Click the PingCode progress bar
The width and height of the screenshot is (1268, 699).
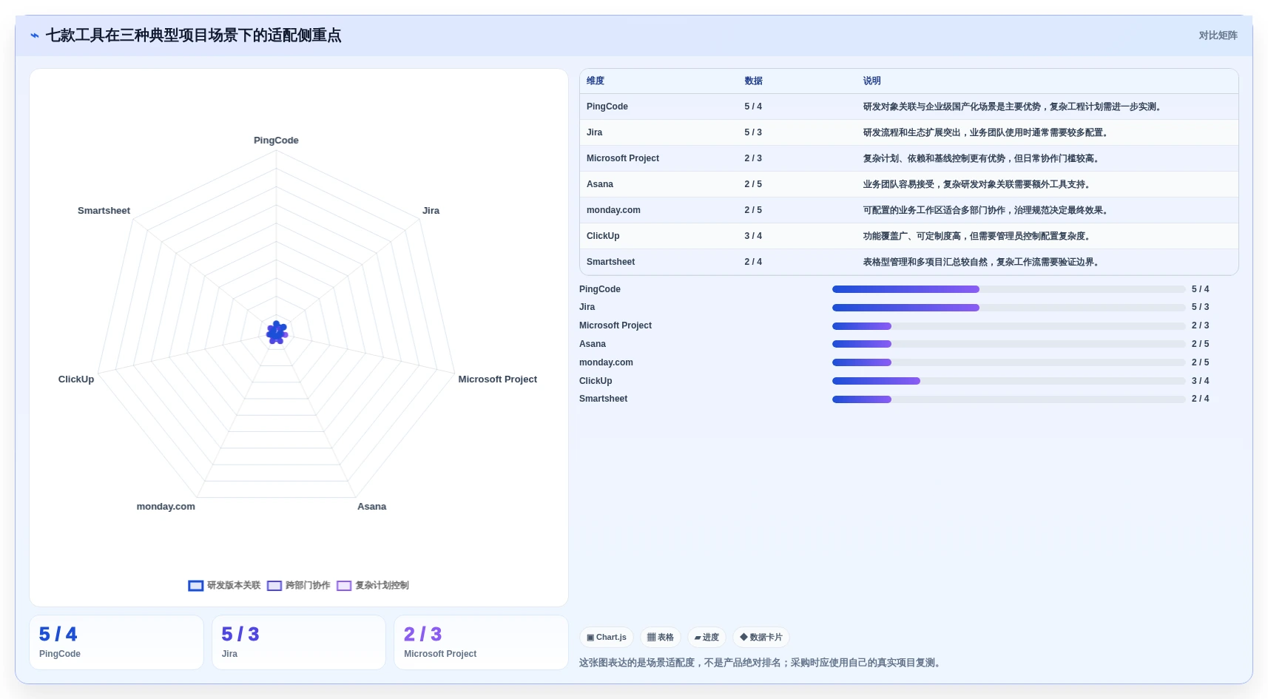[1008, 289]
